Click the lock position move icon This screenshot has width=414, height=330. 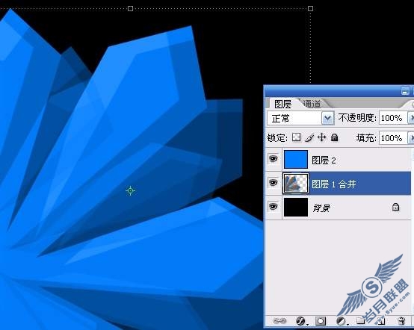321,137
